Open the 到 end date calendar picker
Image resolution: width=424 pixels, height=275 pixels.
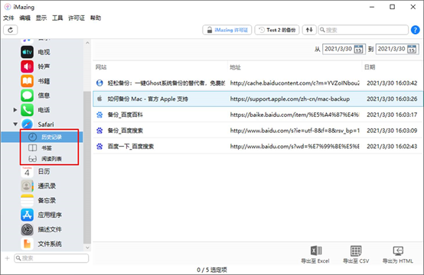pos(412,49)
